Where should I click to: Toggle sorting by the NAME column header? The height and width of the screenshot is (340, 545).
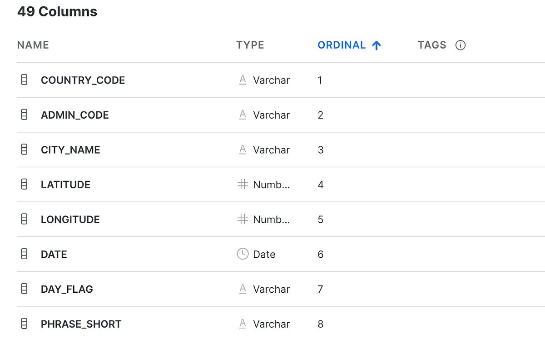tap(33, 45)
